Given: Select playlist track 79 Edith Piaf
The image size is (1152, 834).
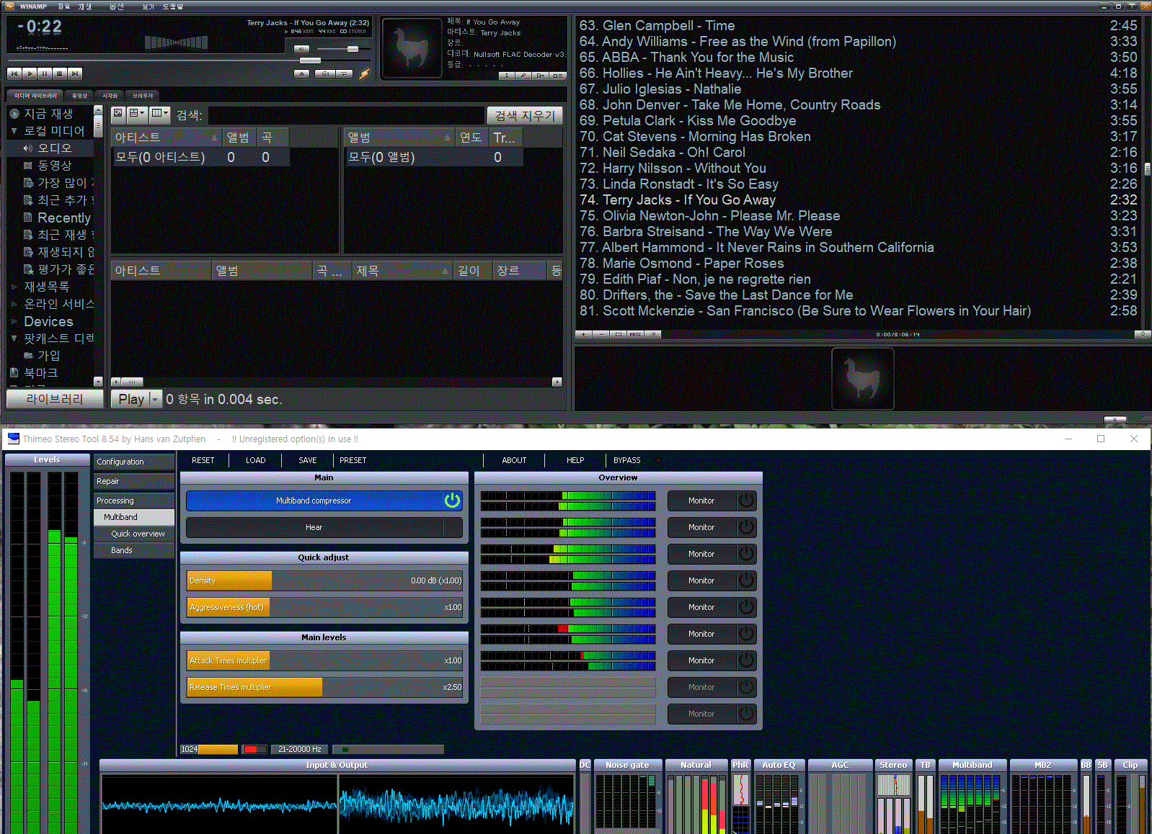Looking at the screenshot, I should point(858,279).
